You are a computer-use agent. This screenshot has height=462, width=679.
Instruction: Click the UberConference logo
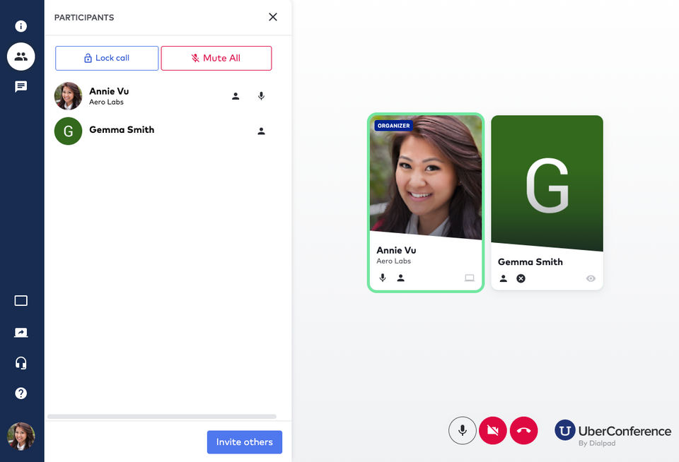pyautogui.click(x=613, y=433)
